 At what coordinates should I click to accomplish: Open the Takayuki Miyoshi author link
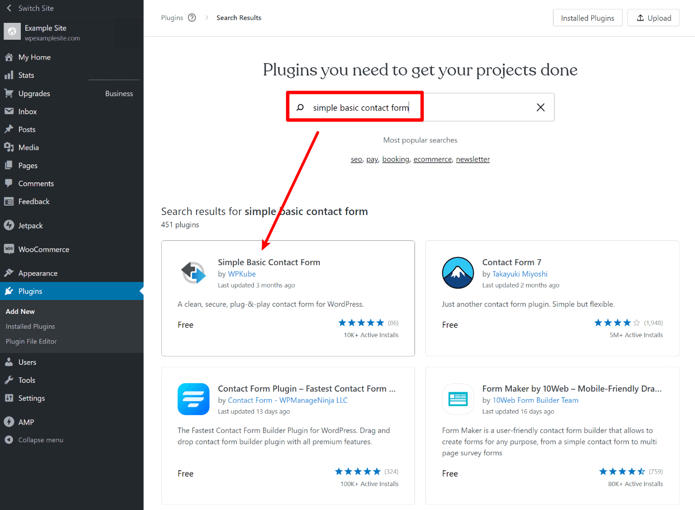pos(520,274)
